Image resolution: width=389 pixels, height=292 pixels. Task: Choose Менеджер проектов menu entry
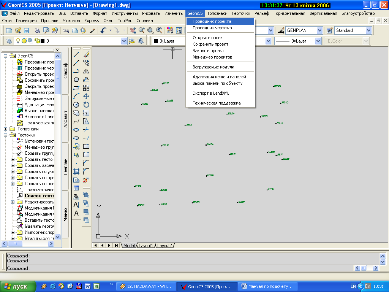[220, 57]
